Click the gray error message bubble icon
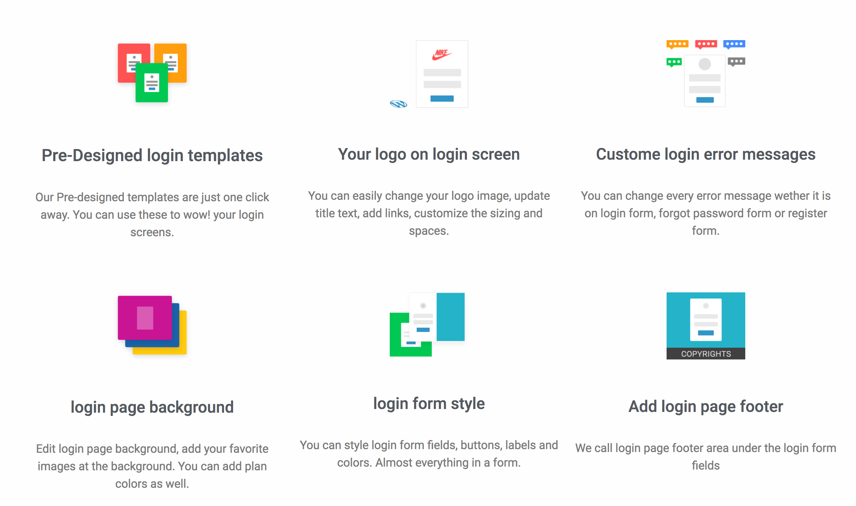The image size is (856, 506). tap(737, 61)
